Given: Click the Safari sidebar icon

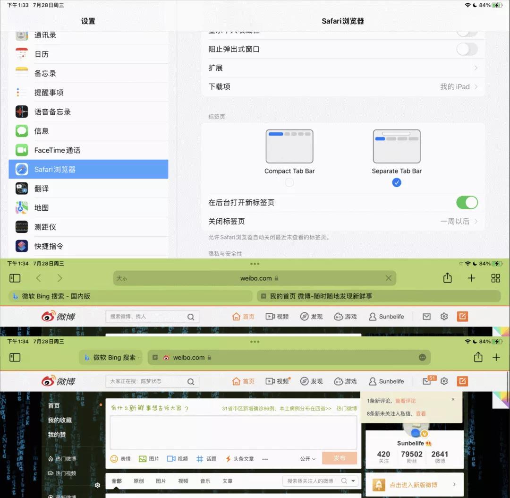Looking at the screenshot, I should click(15, 278).
